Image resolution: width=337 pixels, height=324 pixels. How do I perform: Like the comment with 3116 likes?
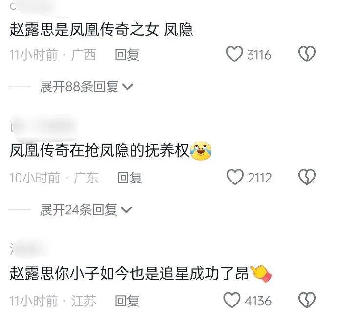(234, 54)
